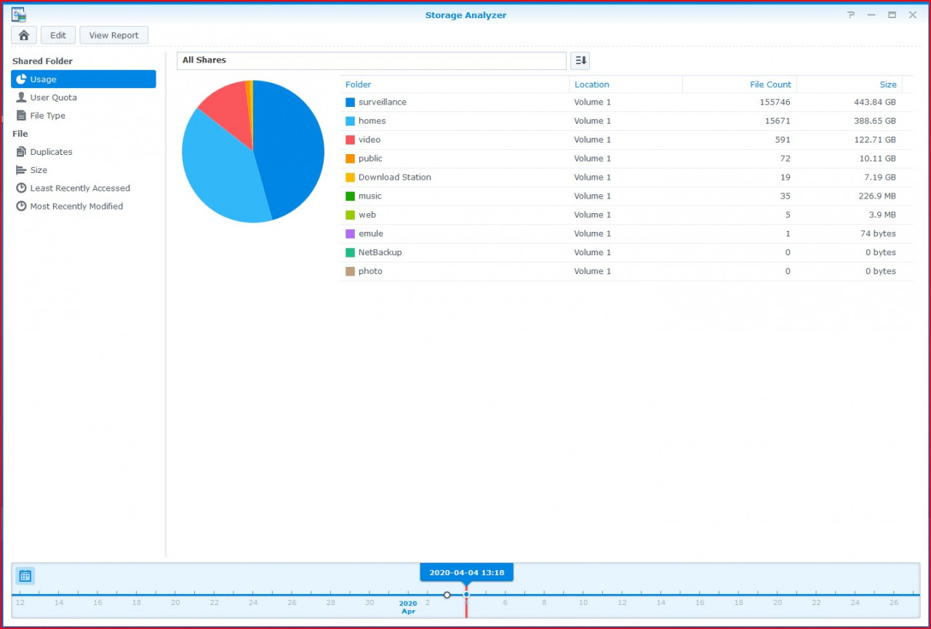Click the 2020 Apr timeline label
The width and height of the screenshot is (931, 629).
408,607
